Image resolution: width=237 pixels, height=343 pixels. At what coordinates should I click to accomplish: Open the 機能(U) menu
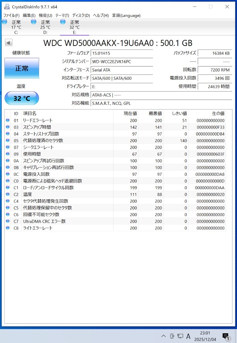(45, 15)
